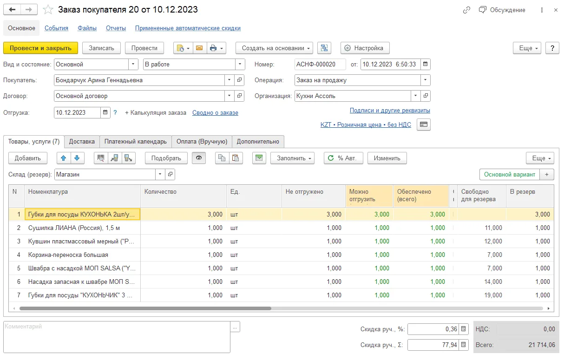Open the calendar for the Отгрузка date
Image resolution: width=564 pixels, height=354 pixels.
point(106,112)
